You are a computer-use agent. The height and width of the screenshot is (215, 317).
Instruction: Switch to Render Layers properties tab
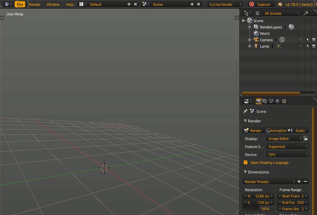coord(265,101)
